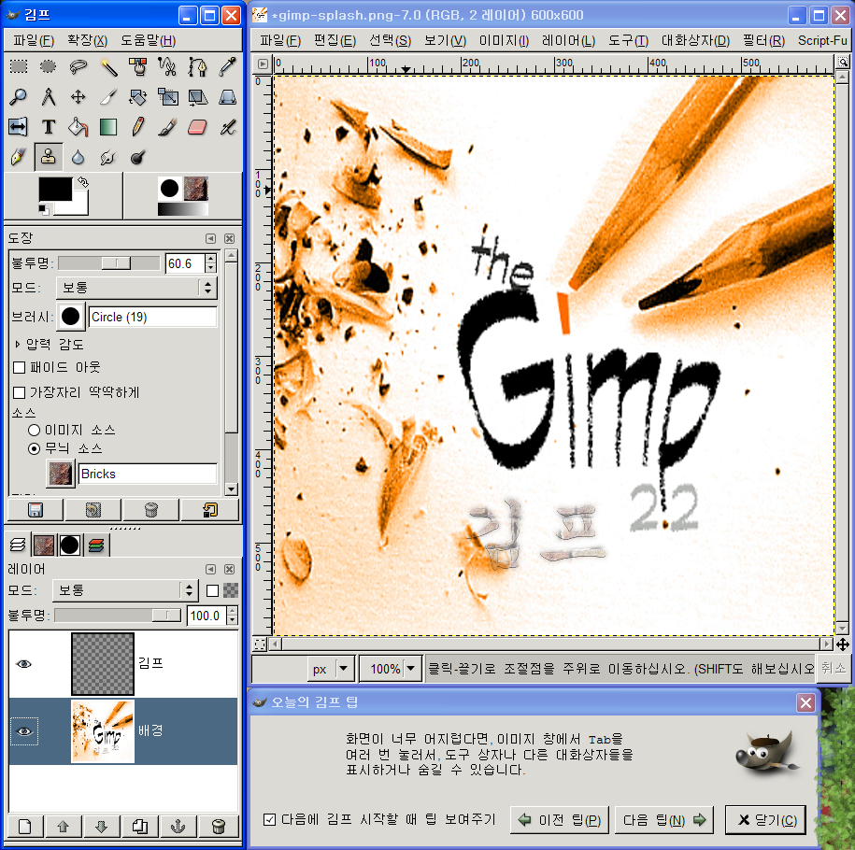855x850 pixels.
Task: Toggle keep transparency checkbox in layers
Action: coord(213,590)
